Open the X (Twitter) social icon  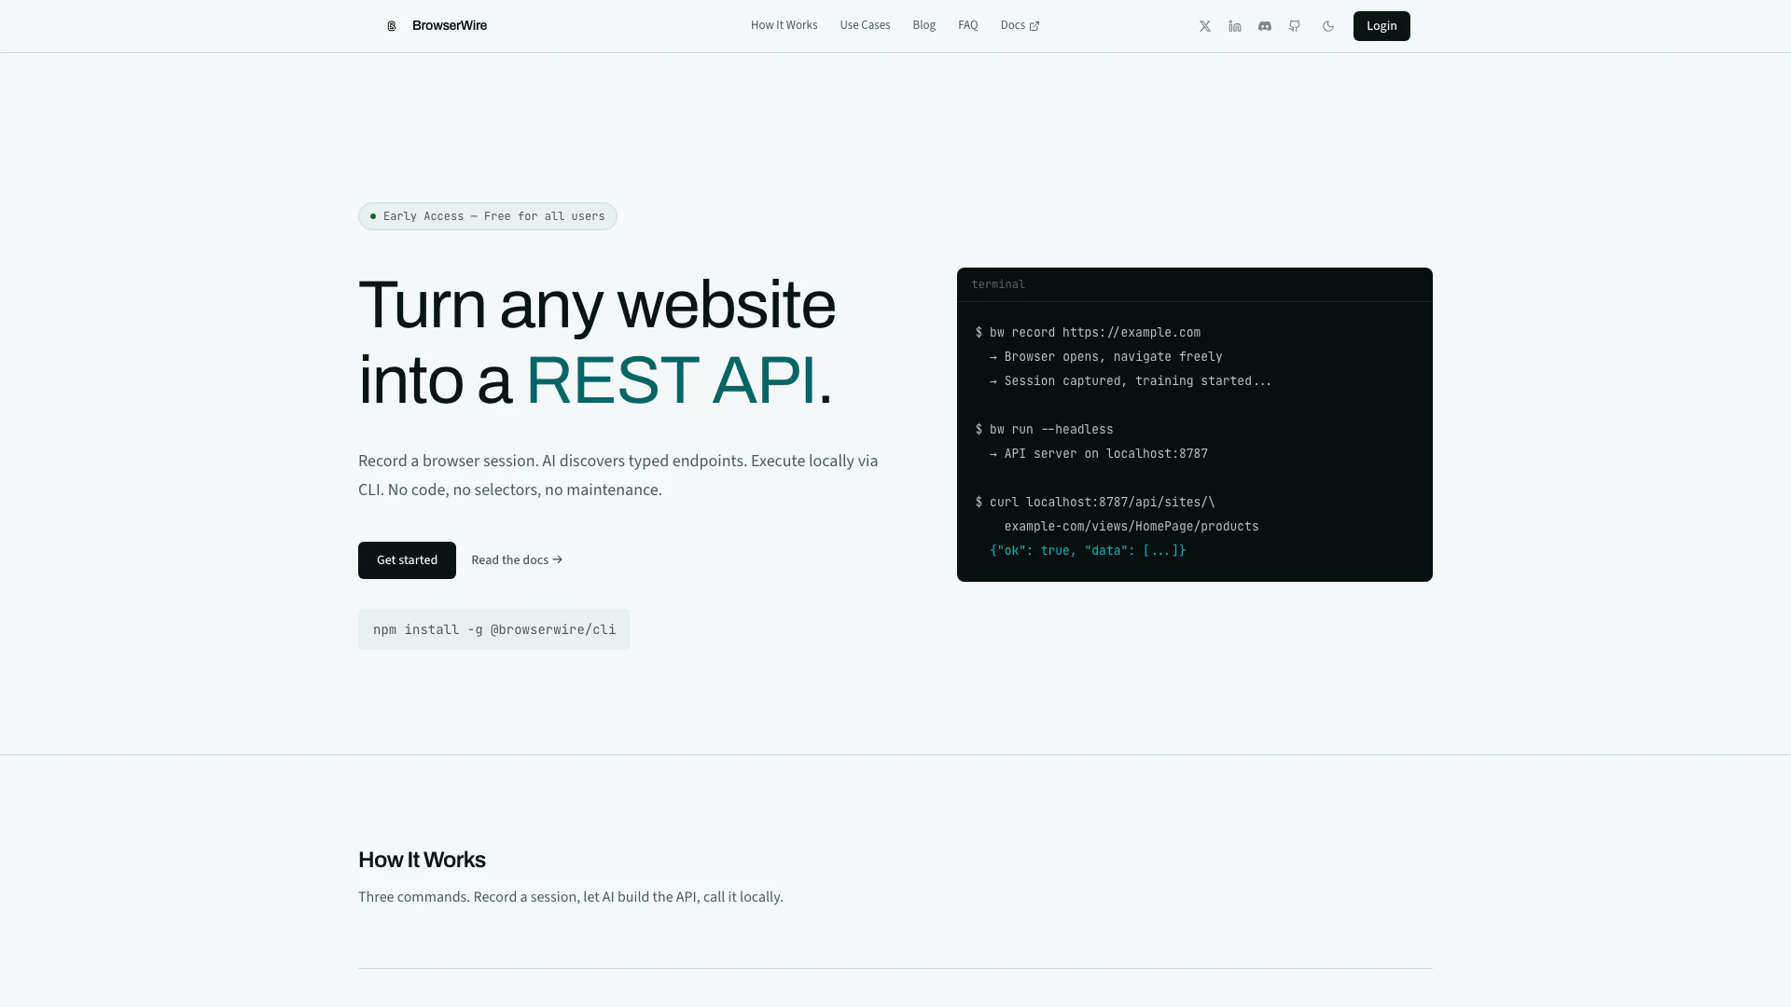[x=1205, y=26]
